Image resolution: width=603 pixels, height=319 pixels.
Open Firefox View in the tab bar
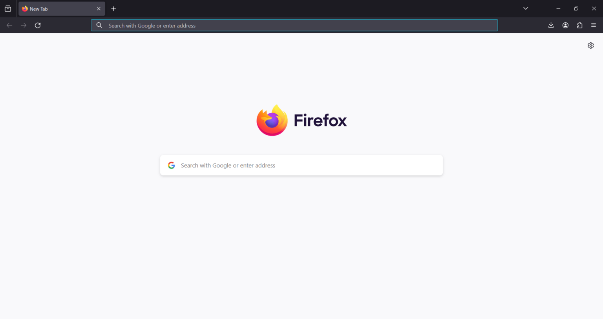(x=8, y=8)
